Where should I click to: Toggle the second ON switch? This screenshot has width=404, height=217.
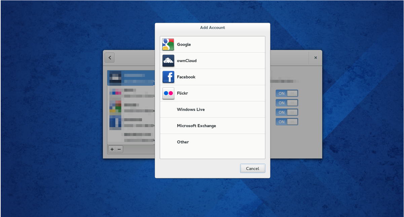point(287,103)
